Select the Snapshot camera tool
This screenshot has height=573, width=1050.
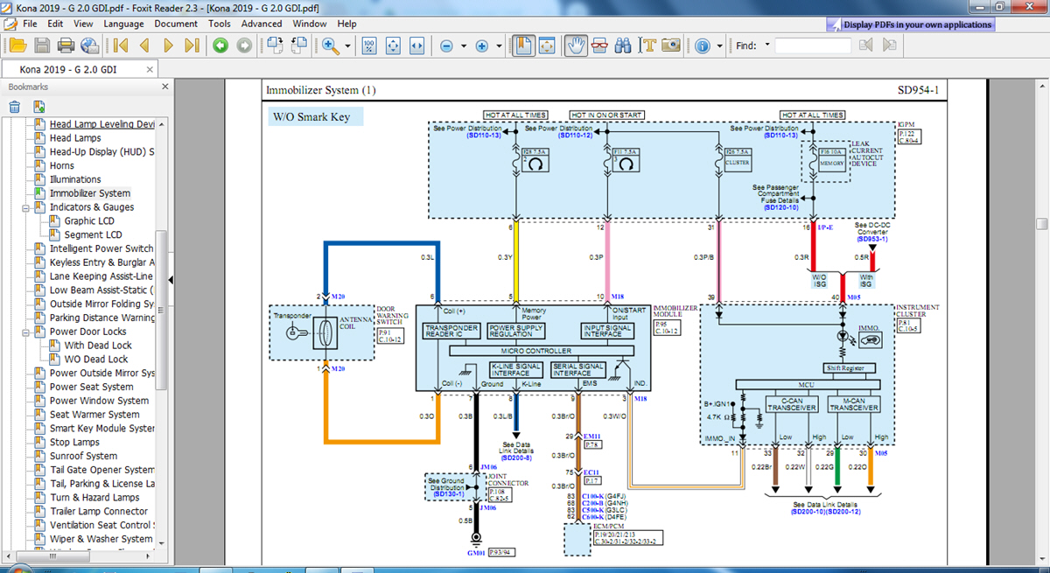[671, 45]
